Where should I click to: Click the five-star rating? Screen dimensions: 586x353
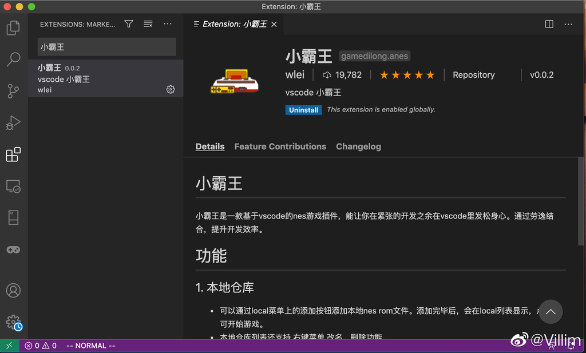coord(407,75)
